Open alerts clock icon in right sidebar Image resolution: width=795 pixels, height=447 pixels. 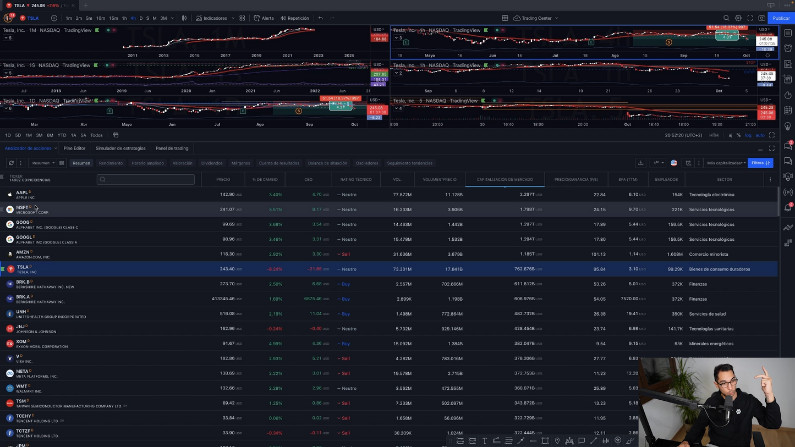coord(788,48)
